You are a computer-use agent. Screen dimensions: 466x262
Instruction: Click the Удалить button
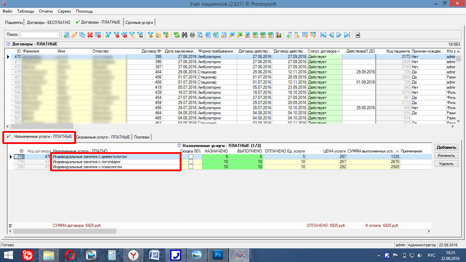(446, 164)
